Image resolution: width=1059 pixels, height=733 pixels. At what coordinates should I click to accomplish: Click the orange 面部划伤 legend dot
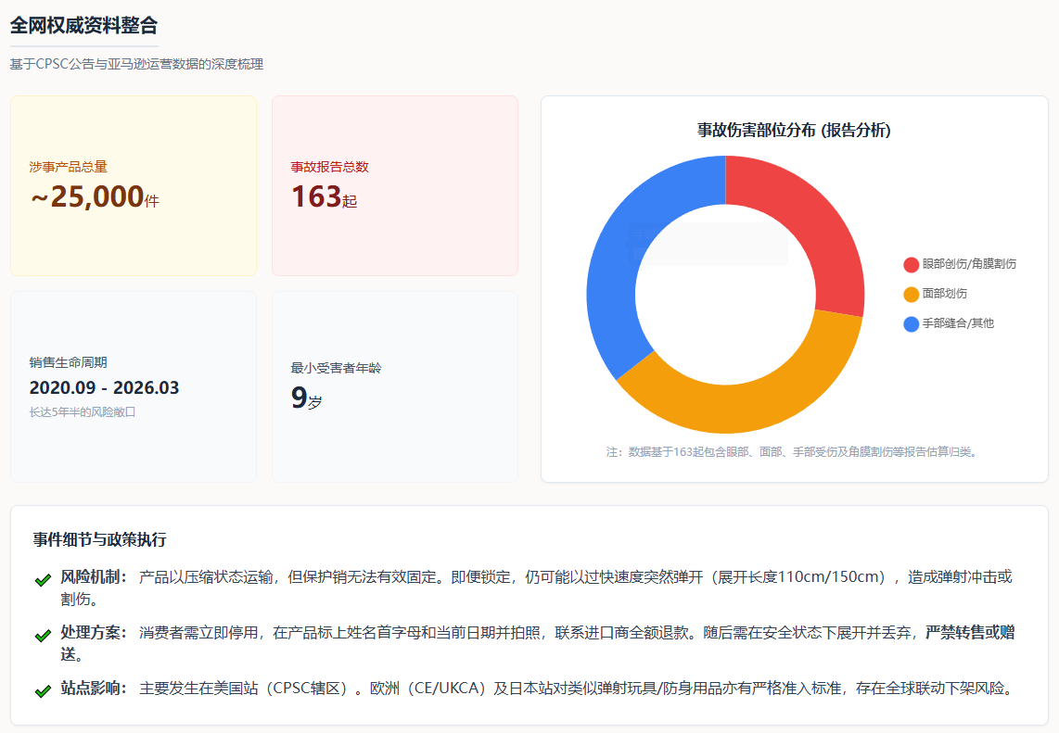[x=911, y=294]
